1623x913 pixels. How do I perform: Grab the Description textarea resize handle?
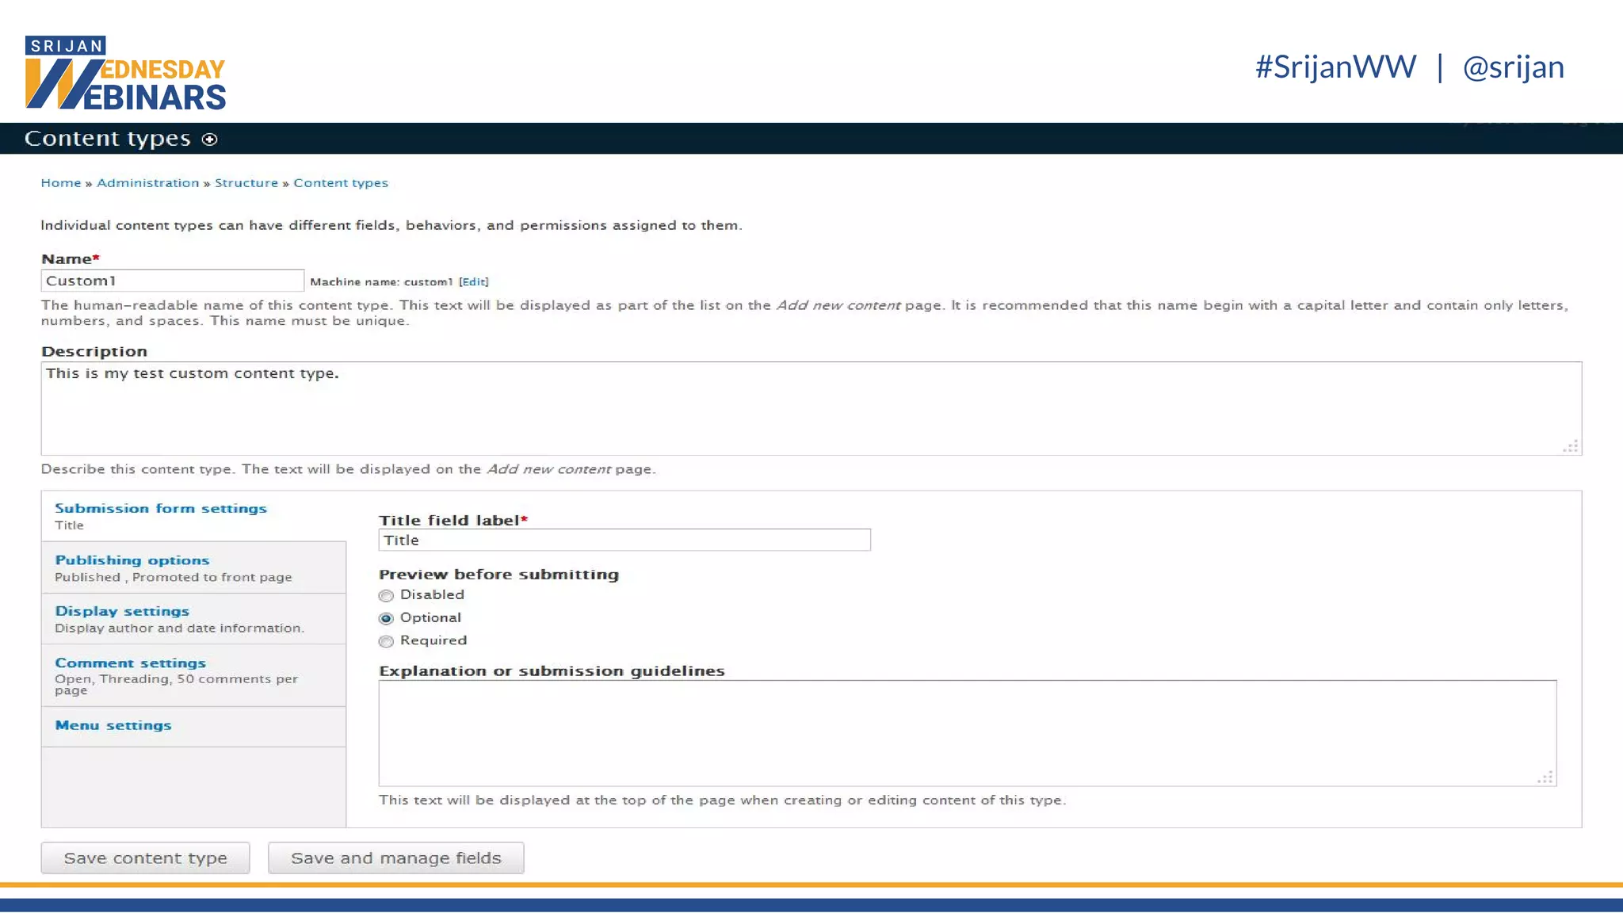pyautogui.click(x=1571, y=446)
